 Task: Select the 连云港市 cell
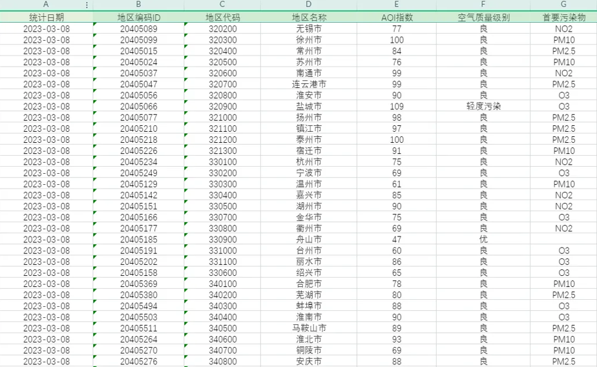[309, 84]
